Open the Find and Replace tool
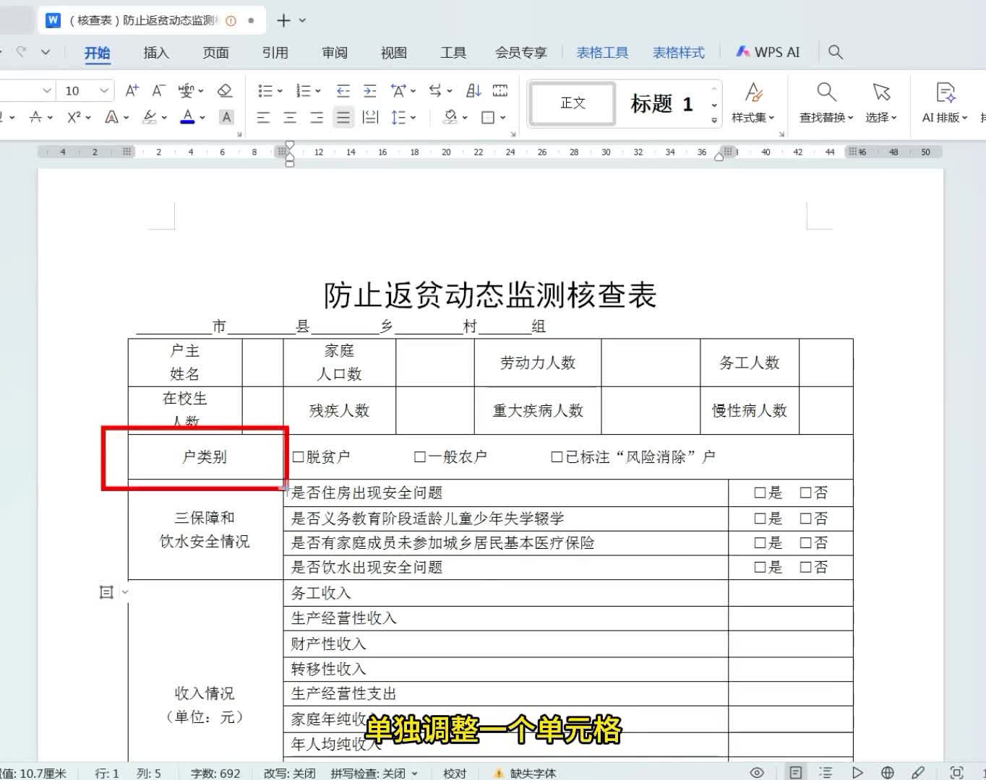Image resolution: width=986 pixels, height=780 pixels. (x=826, y=102)
